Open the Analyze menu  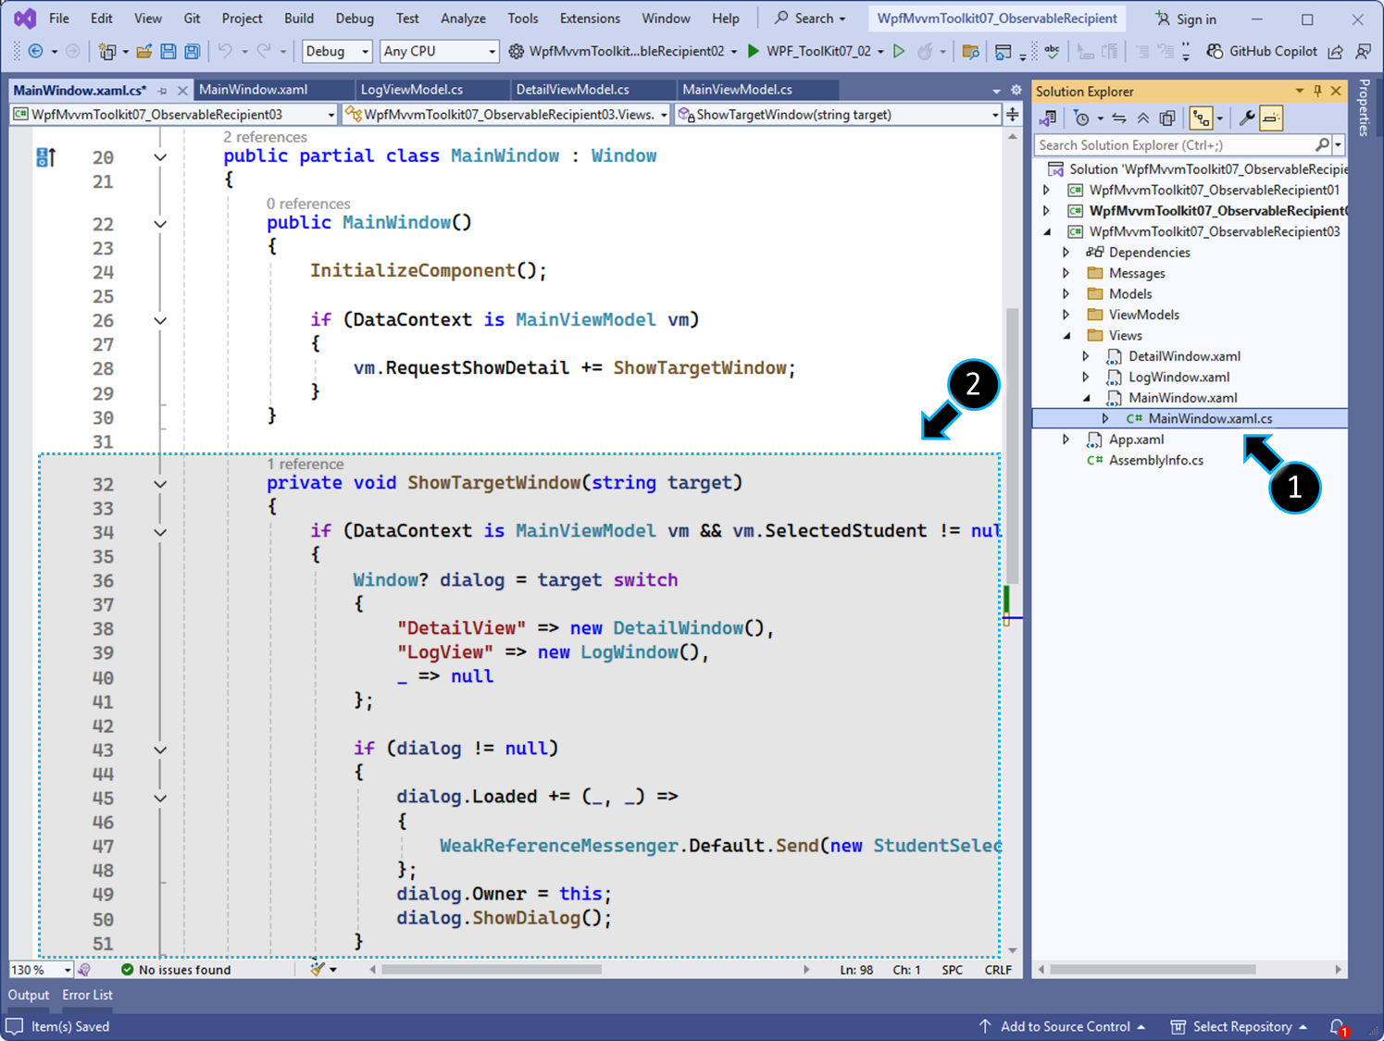[463, 19]
